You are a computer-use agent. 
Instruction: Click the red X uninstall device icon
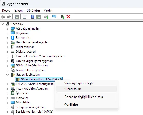click(x=68, y=17)
